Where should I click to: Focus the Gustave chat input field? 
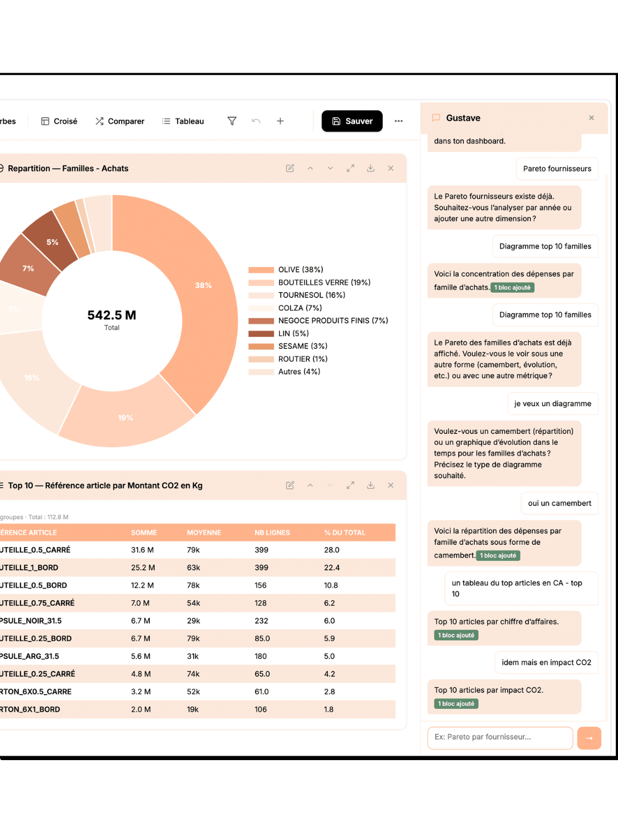(x=500, y=737)
